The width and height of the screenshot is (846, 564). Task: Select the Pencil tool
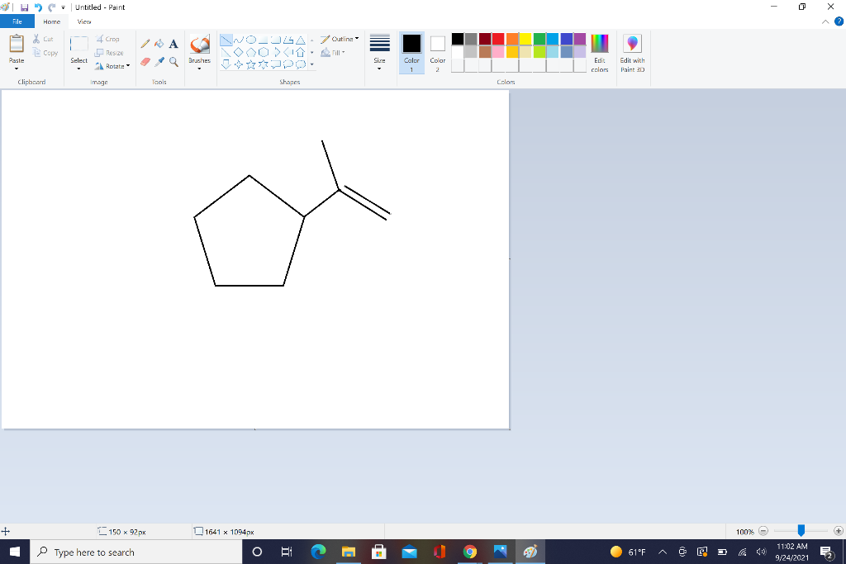[x=145, y=44]
